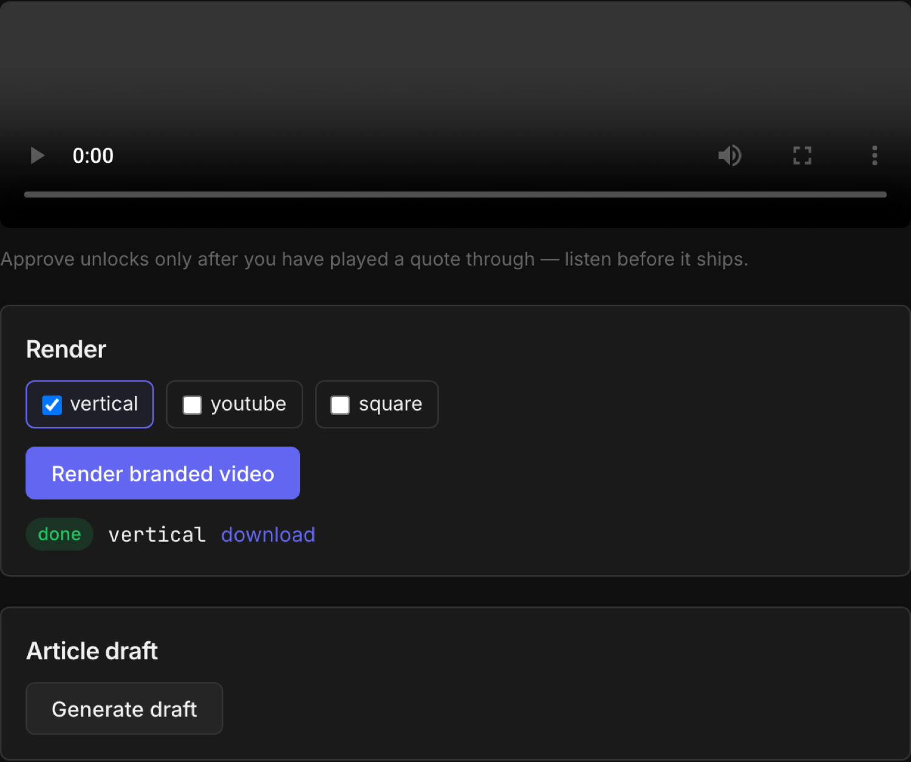Open video player more options menu

pyautogui.click(x=875, y=156)
